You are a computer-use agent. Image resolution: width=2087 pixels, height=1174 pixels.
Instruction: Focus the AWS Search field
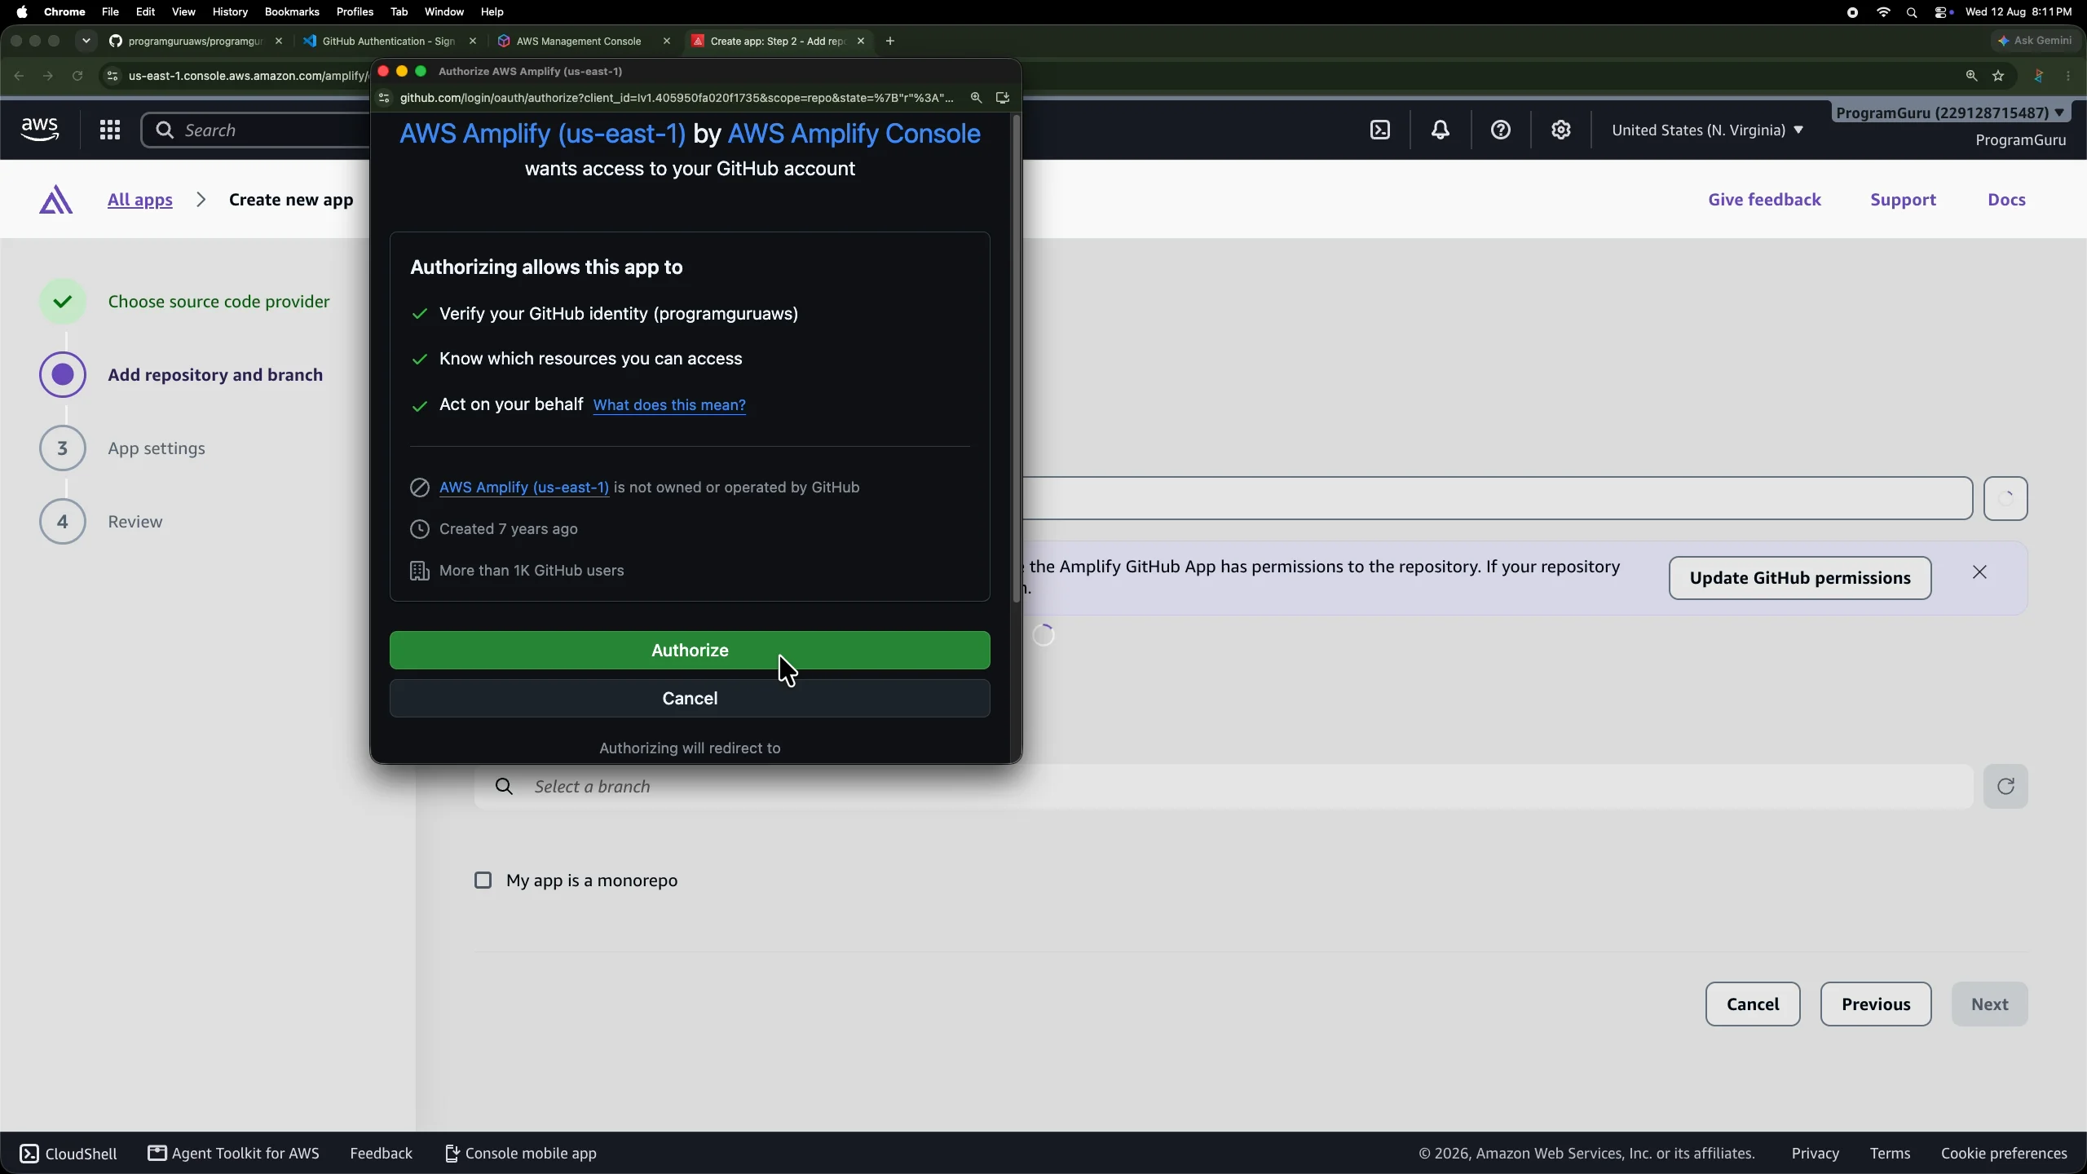coord(257,130)
